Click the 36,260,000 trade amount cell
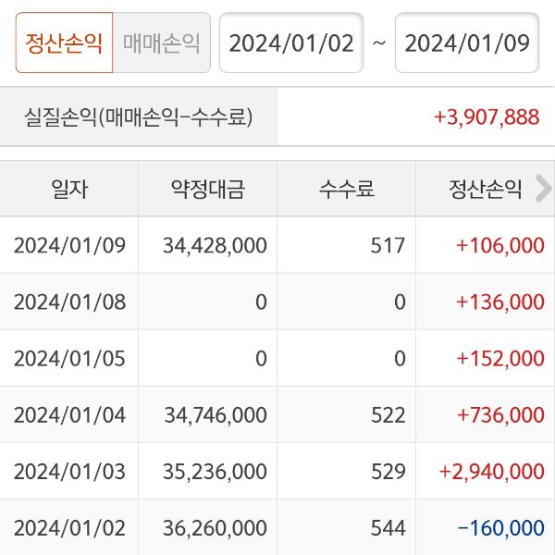555x555 pixels. pyautogui.click(x=215, y=528)
